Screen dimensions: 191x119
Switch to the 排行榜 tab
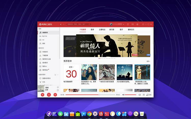click(112, 29)
